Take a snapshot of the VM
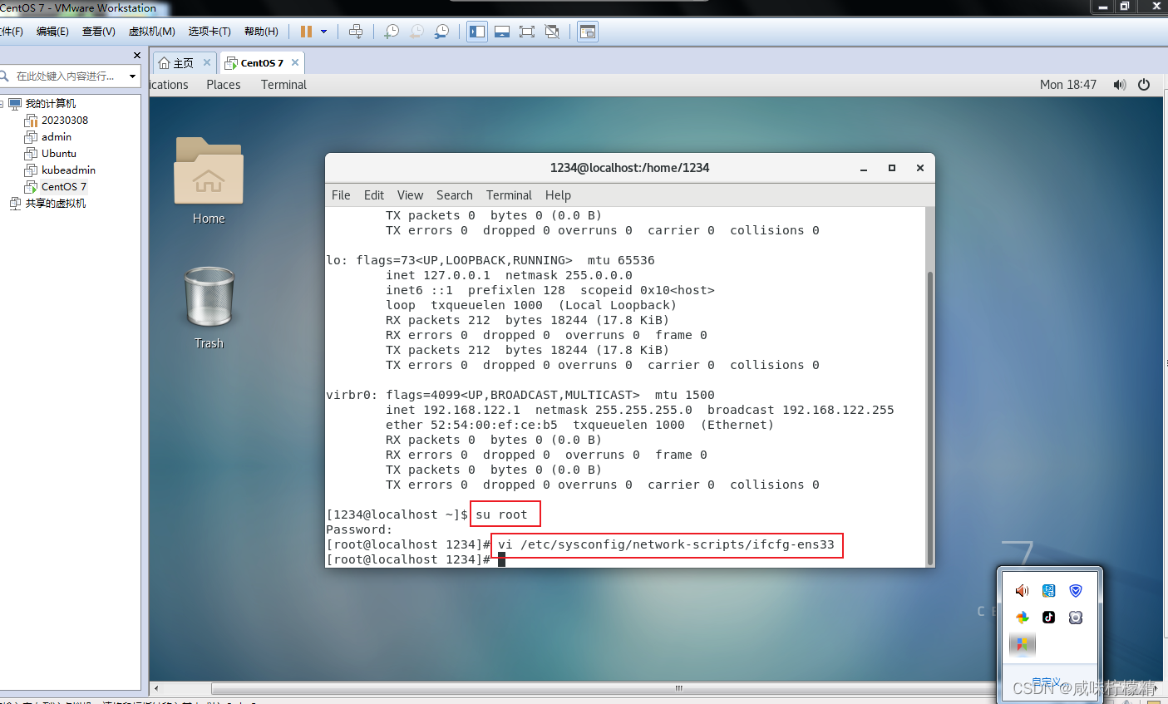1168x704 pixels. pyautogui.click(x=391, y=31)
